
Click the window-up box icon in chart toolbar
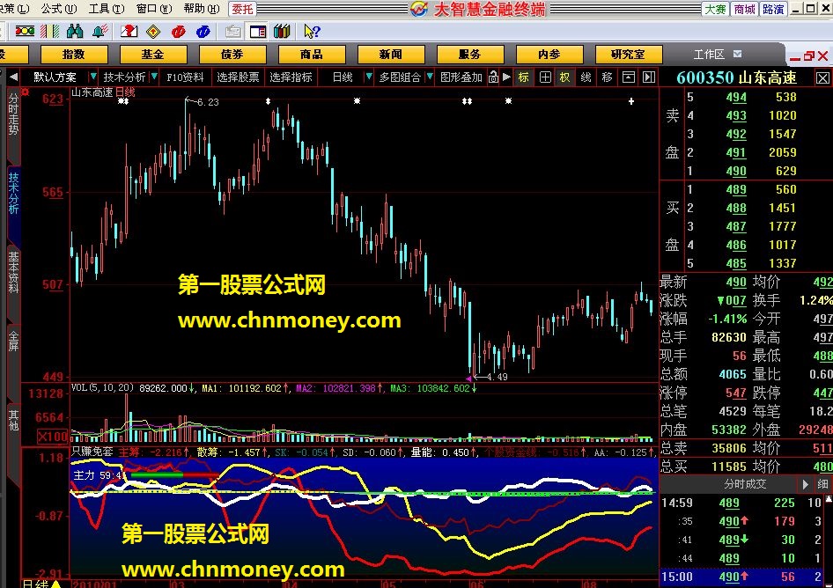(x=629, y=77)
